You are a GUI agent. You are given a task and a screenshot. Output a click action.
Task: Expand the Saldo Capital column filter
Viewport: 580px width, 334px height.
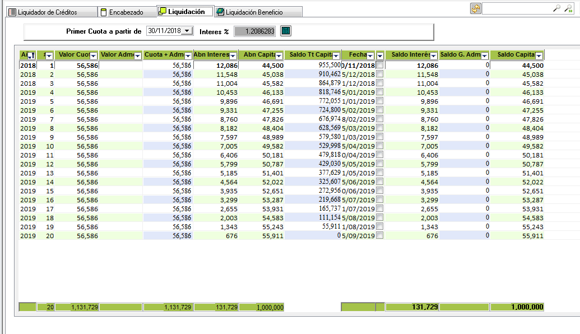coord(539,55)
